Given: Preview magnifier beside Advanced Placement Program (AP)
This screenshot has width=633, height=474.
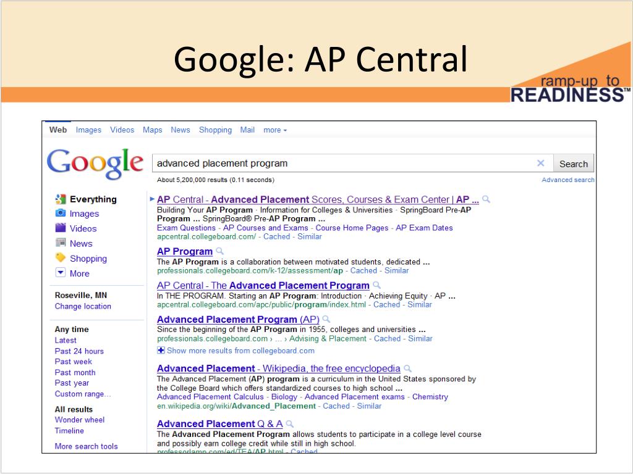Looking at the screenshot, I should (x=326, y=319).
